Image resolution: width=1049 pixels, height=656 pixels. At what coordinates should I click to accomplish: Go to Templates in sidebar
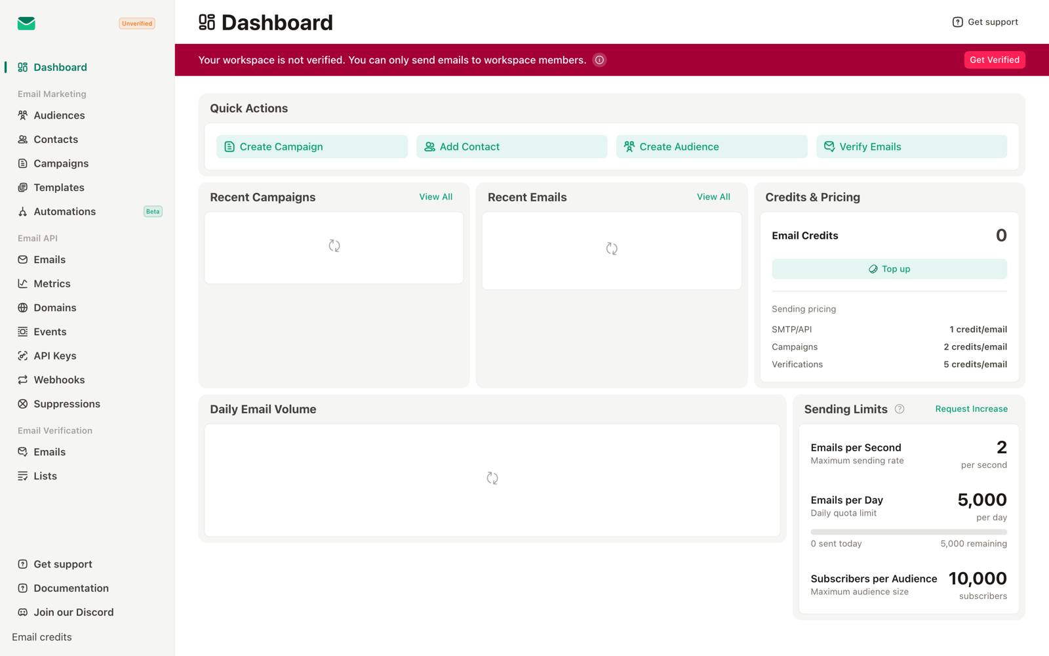[58, 188]
